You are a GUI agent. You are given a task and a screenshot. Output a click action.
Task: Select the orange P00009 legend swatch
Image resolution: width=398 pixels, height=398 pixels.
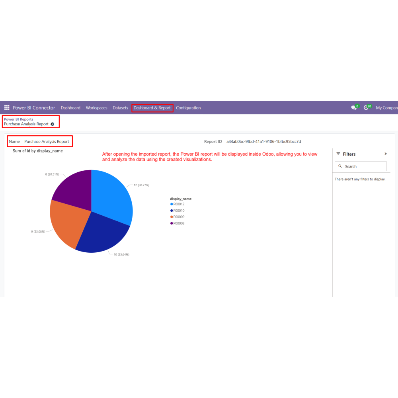[172, 217]
